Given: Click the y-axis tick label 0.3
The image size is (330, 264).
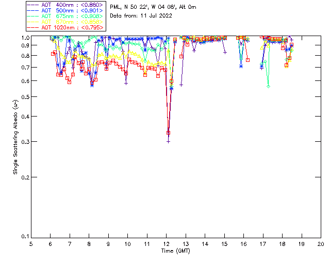Looking at the screenshot, I should [25, 142].
